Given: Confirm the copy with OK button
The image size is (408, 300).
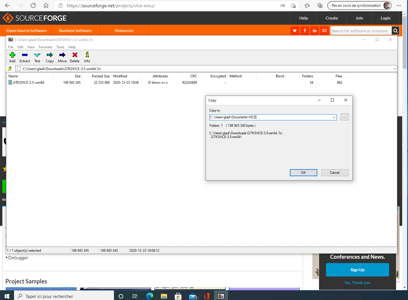Looking at the screenshot, I should click(304, 173).
